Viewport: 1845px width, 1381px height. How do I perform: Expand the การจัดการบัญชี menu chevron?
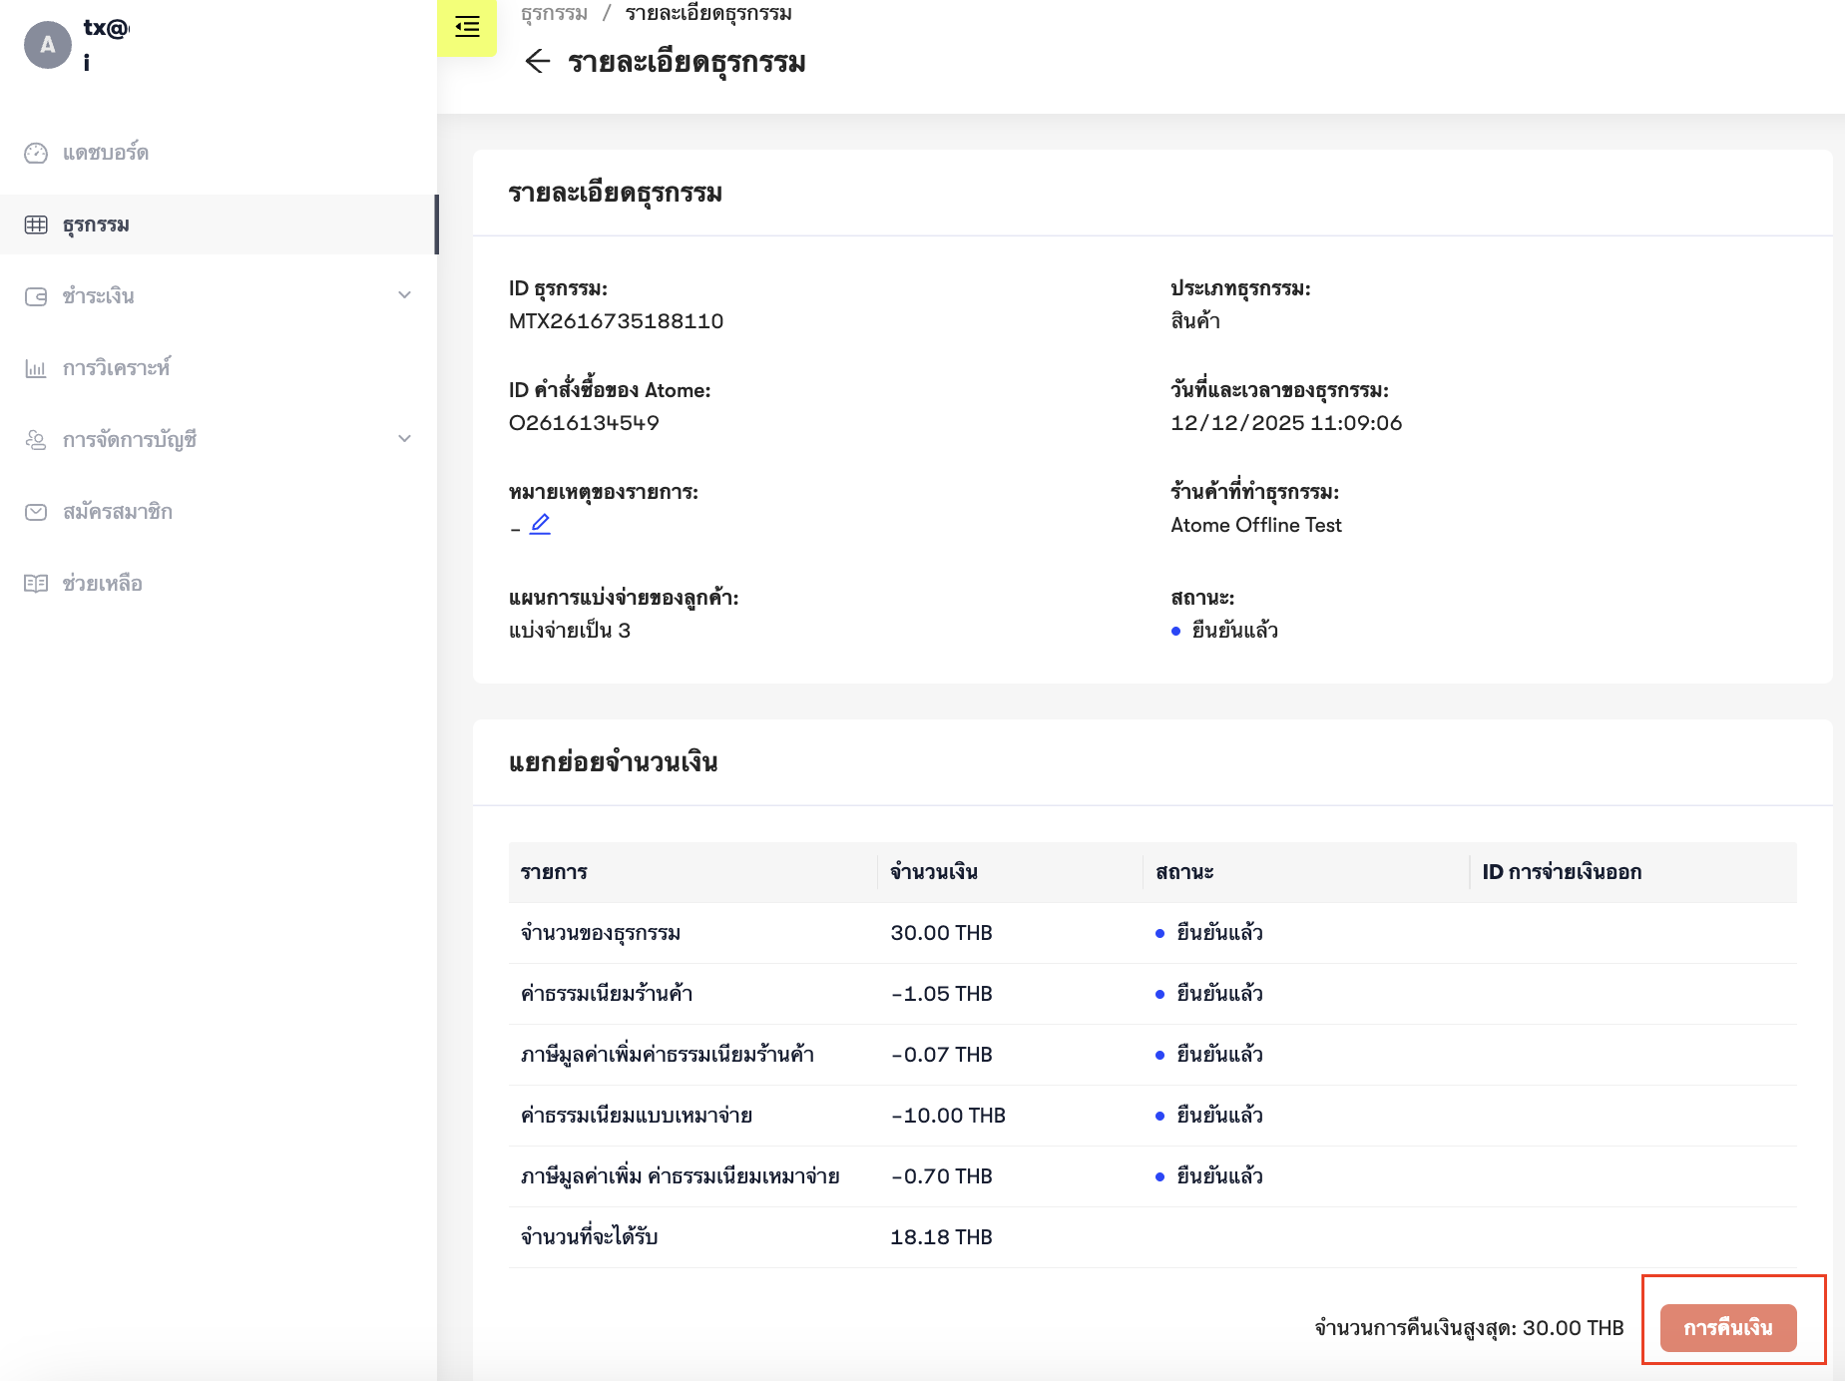click(x=404, y=439)
